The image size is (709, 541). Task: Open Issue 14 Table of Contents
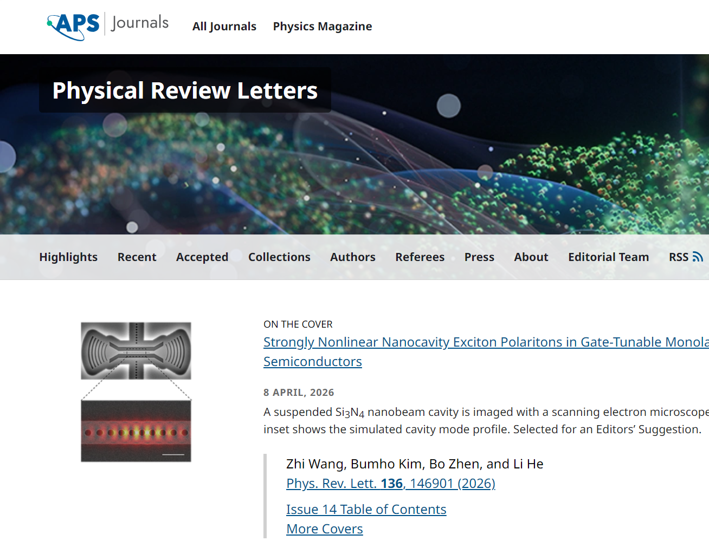point(366,509)
